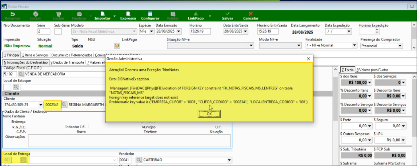Switch to the 1 Principal tab
The height and width of the screenshot is (166, 417).
(11, 55)
